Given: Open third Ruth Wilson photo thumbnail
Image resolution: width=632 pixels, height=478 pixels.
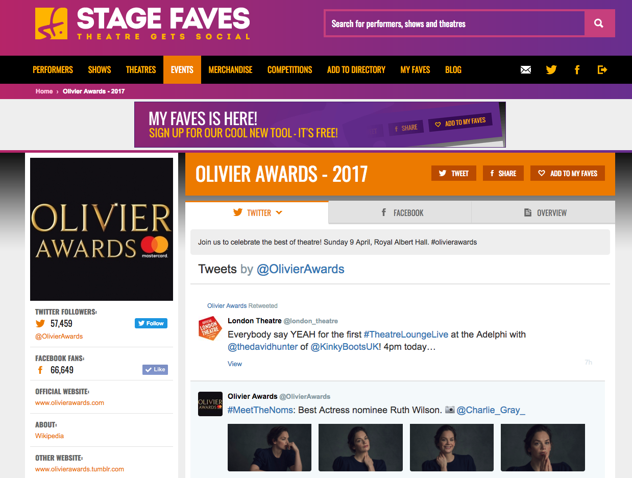Looking at the screenshot, I should click(452, 447).
